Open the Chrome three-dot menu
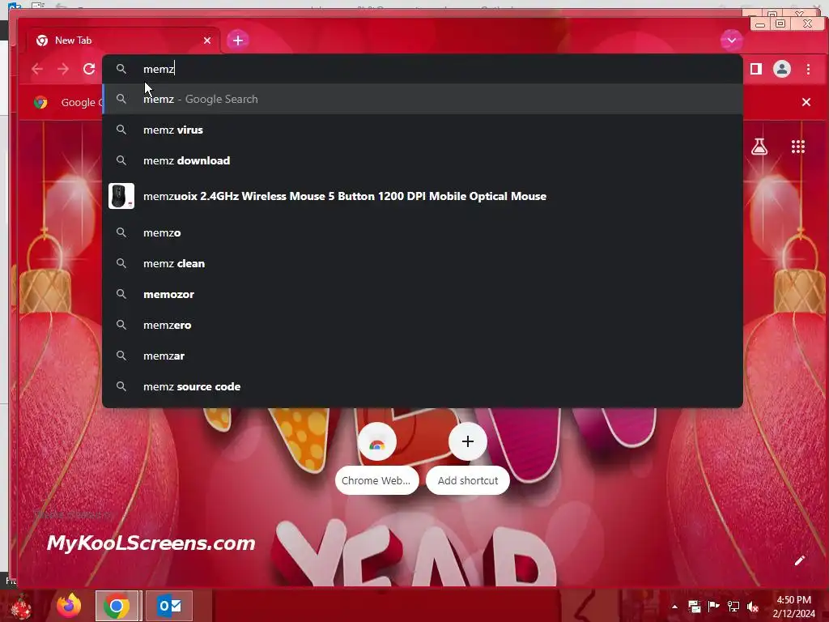829x622 pixels. pos(809,69)
